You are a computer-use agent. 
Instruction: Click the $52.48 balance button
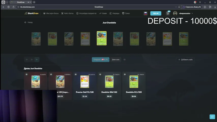point(156,13)
